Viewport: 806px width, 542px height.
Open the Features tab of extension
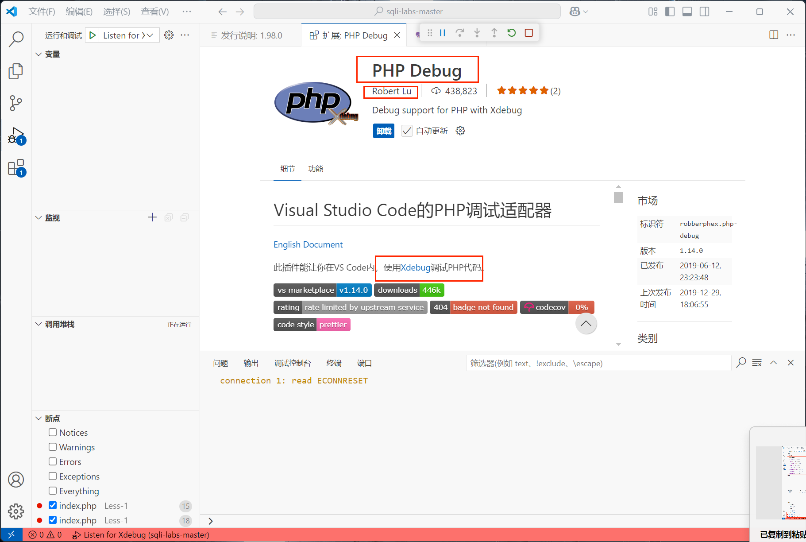tap(316, 169)
